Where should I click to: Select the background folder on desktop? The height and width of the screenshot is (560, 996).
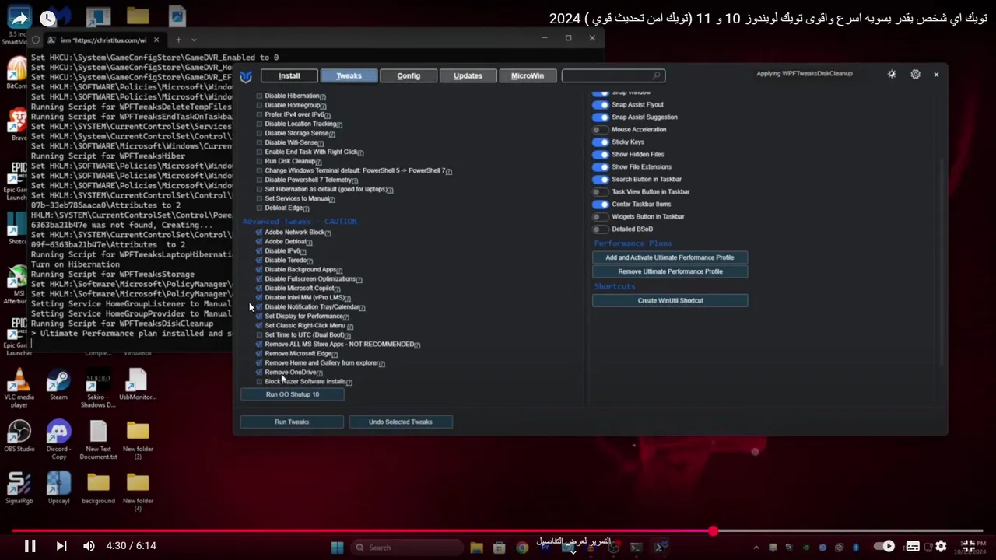[x=98, y=488]
